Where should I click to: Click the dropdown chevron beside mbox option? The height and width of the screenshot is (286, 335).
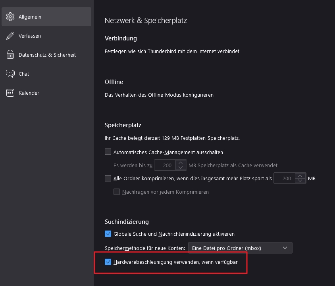[x=285, y=248]
